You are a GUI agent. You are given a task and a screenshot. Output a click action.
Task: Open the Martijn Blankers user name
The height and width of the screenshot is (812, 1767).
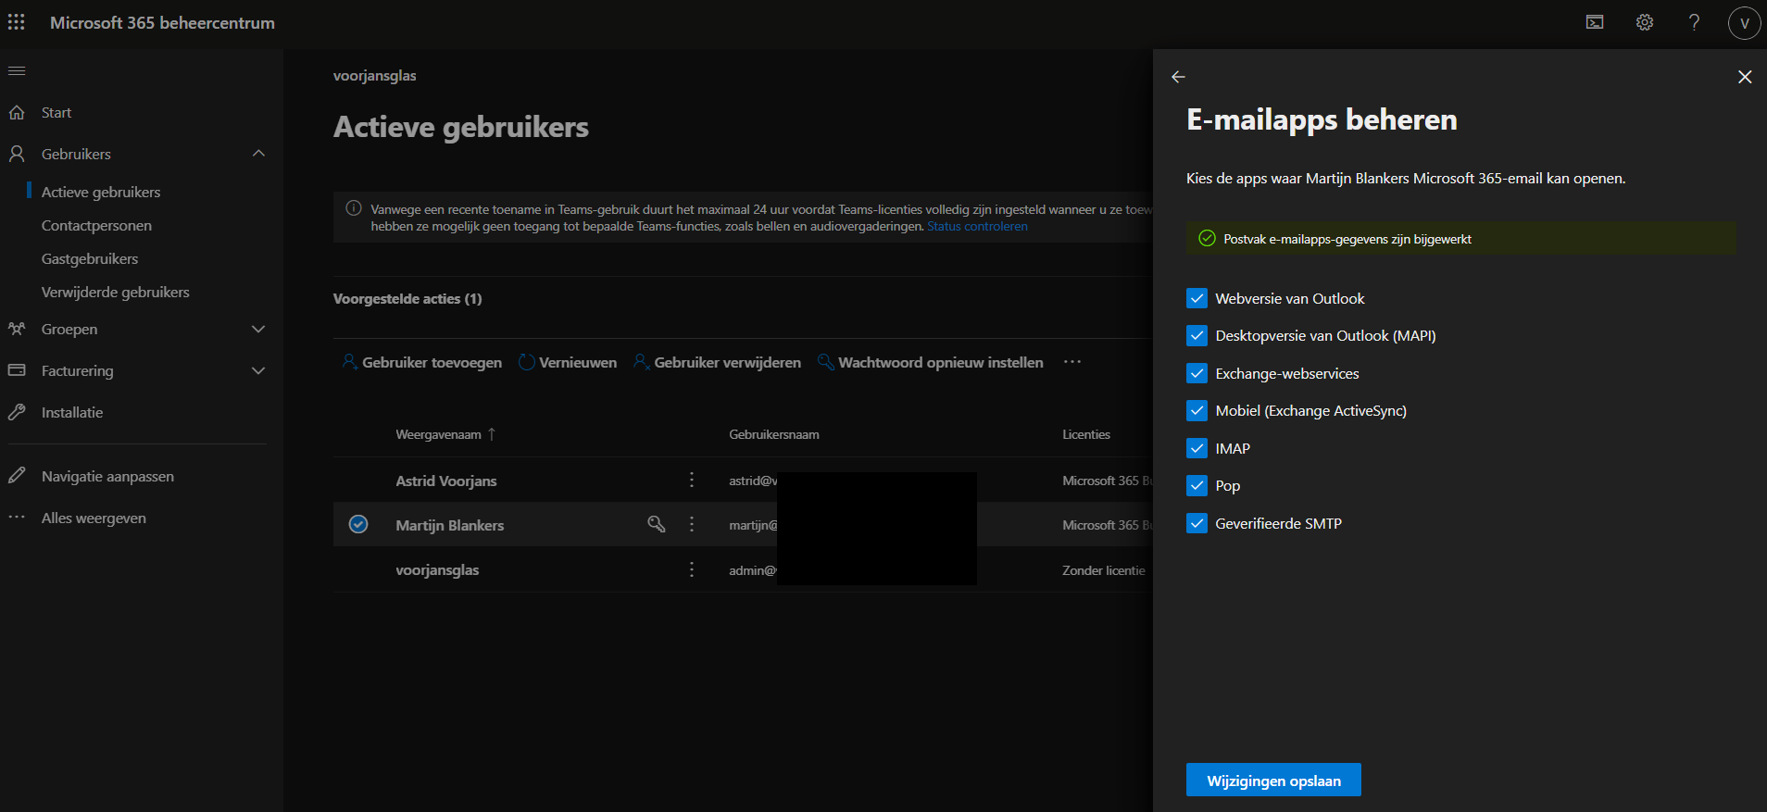pos(450,525)
